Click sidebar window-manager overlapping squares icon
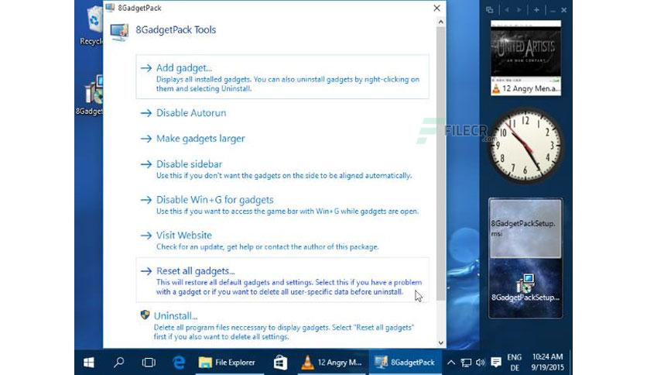Screen dimensions: 647x375 [x=489, y=10]
